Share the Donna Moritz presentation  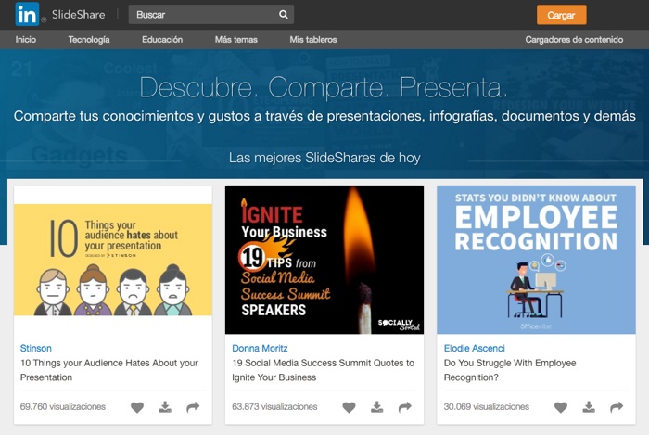click(405, 407)
